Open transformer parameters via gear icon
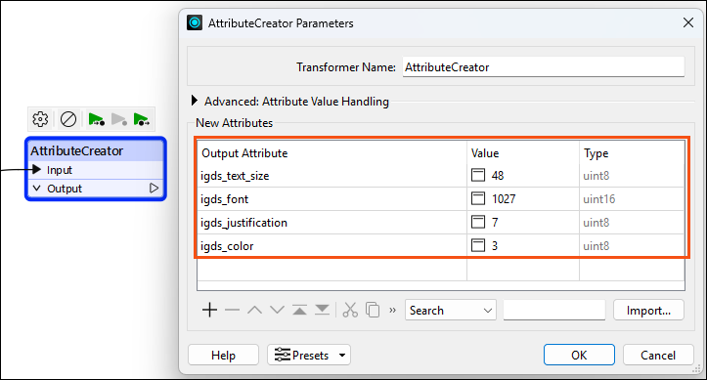Screen dimensions: 707x380 (x=40, y=119)
